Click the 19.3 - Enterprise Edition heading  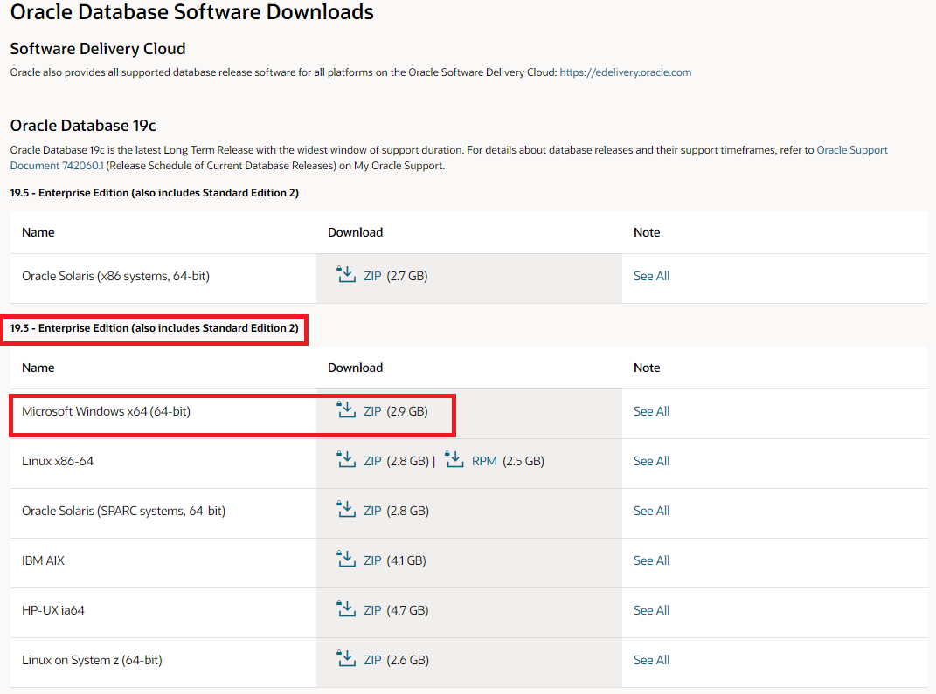tap(154, 328)
